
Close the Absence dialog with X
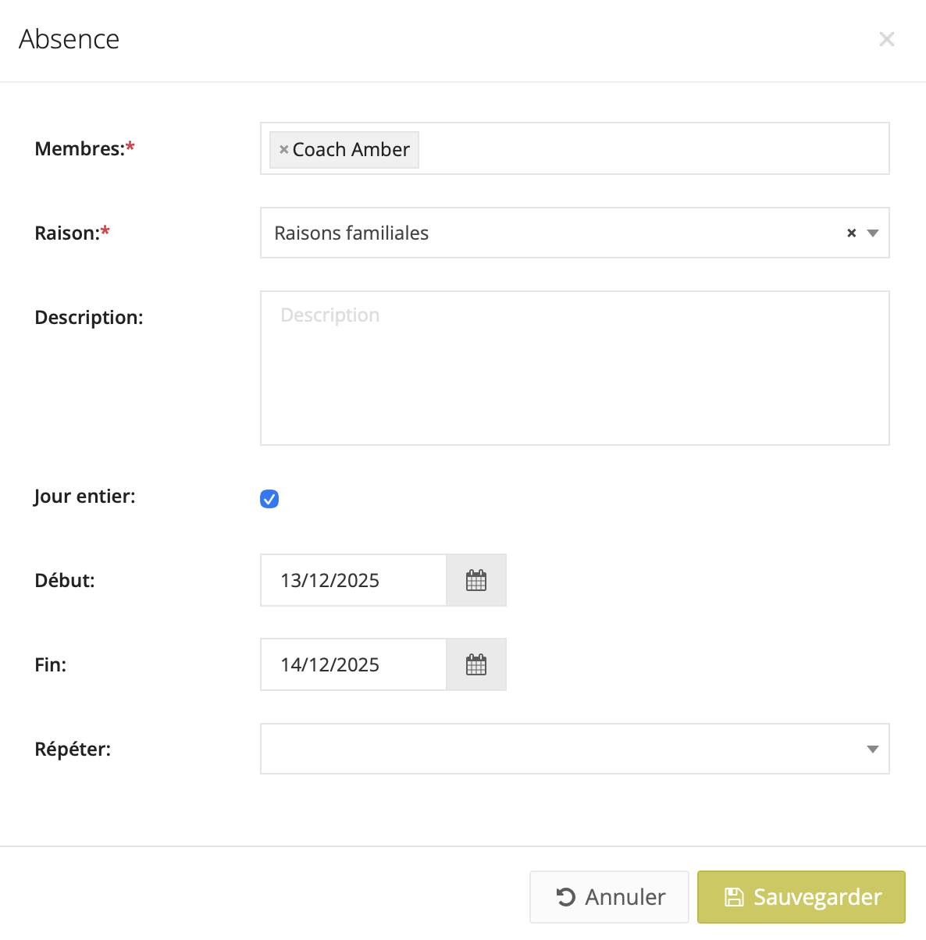[886, 39]
